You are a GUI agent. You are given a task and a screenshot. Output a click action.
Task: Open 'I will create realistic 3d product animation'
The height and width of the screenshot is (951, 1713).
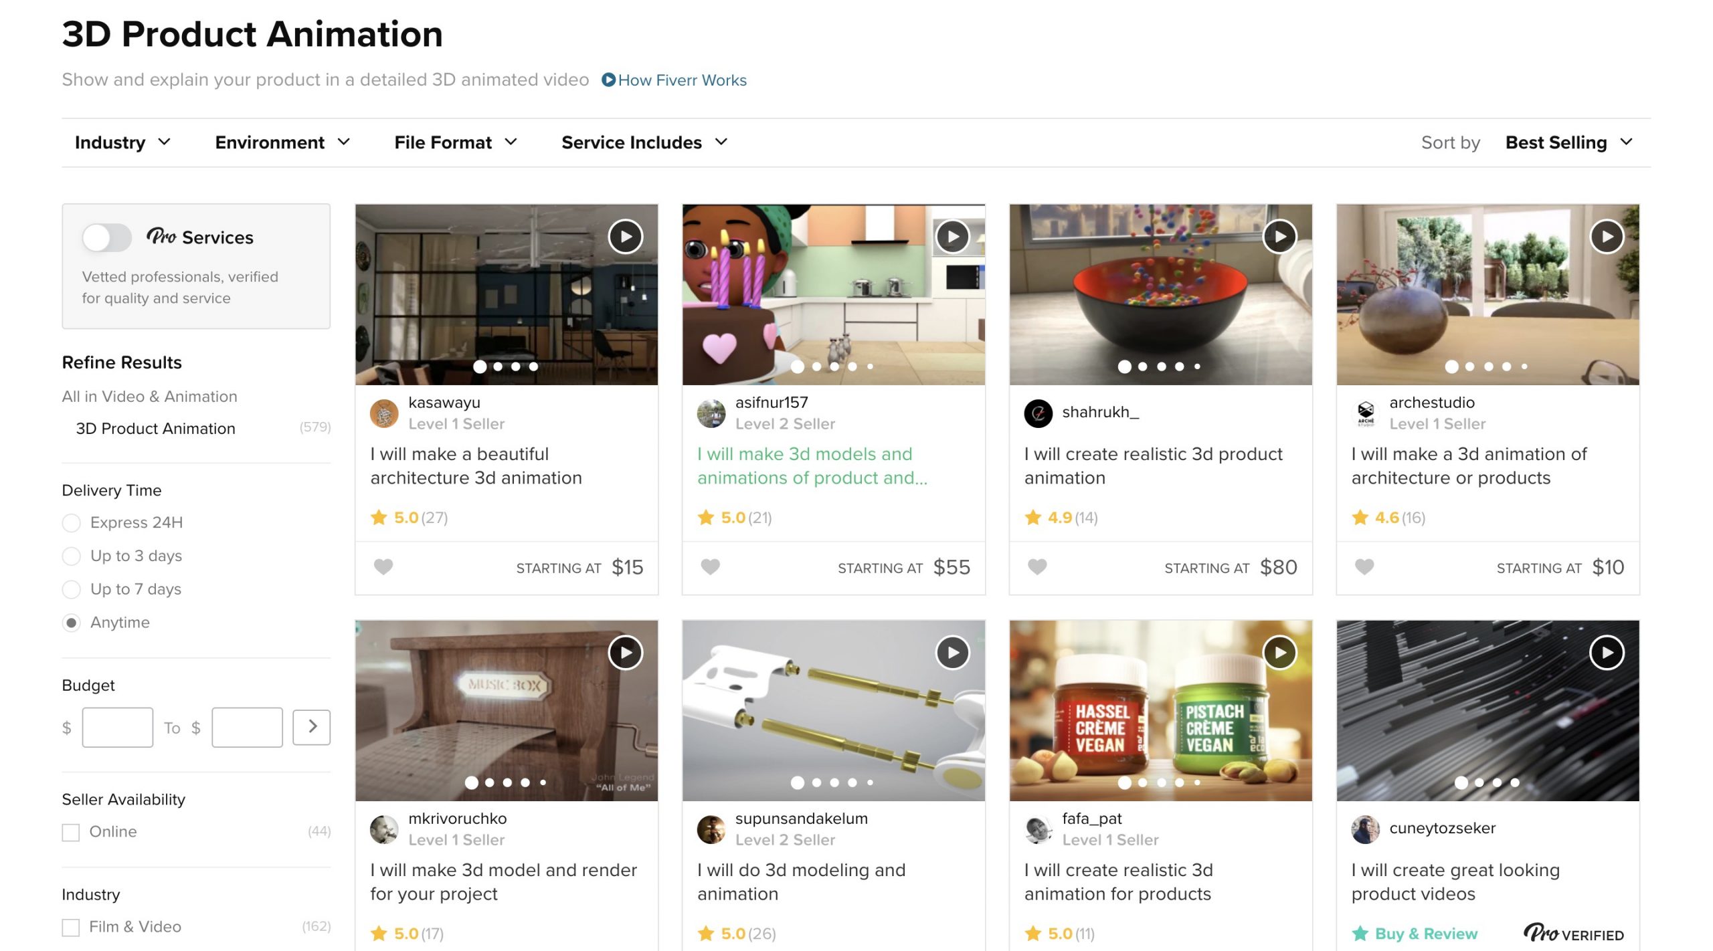point(1153,466)
